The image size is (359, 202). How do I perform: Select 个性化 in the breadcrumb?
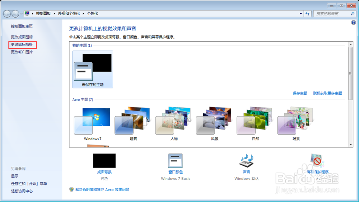click(x=93, y=14)
